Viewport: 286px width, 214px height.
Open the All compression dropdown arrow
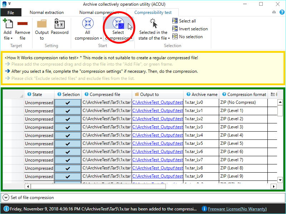click(x=101, y=39)
